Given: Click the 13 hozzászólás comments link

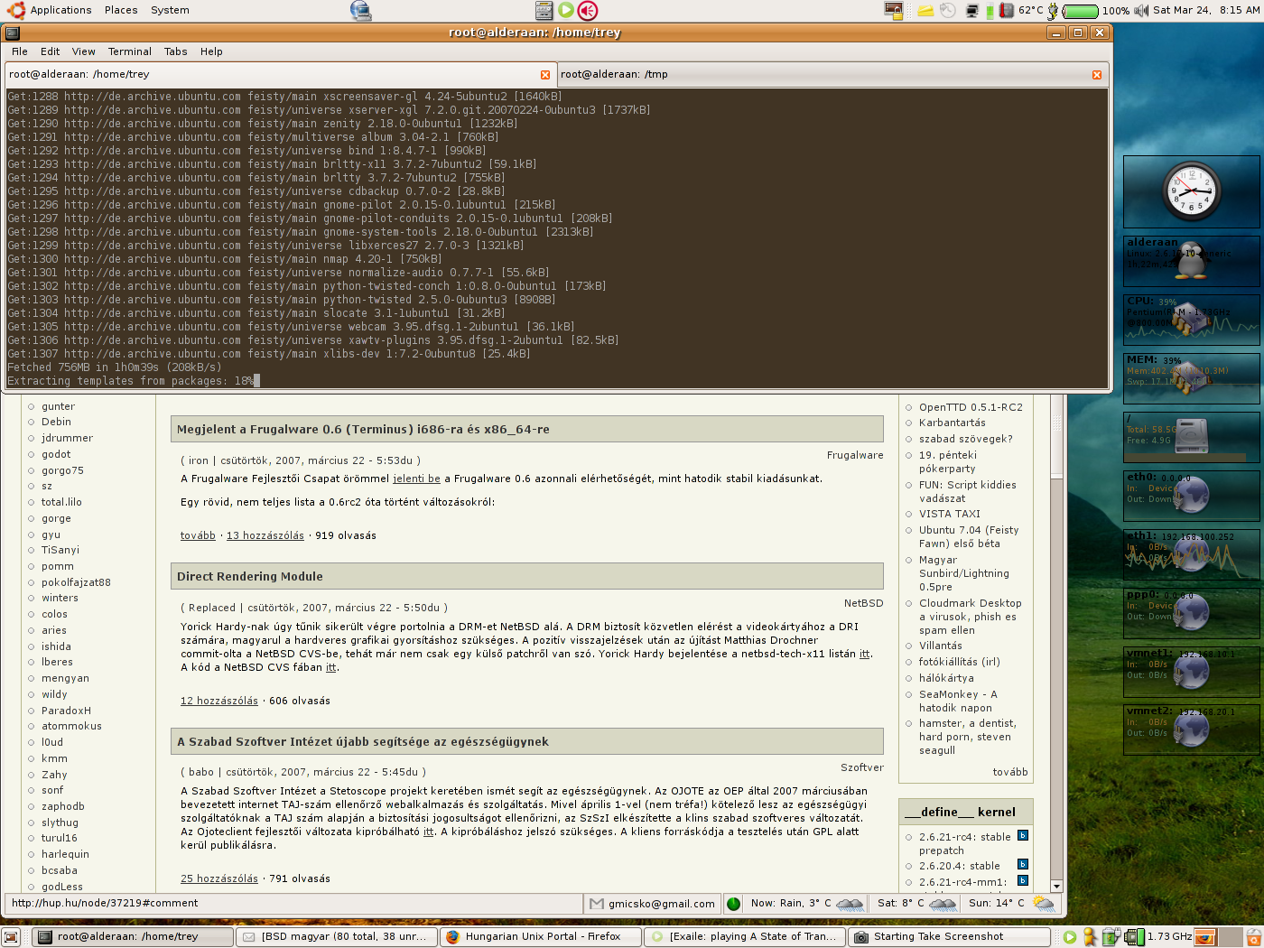Looking at the screenshot, I should [265, 535].
